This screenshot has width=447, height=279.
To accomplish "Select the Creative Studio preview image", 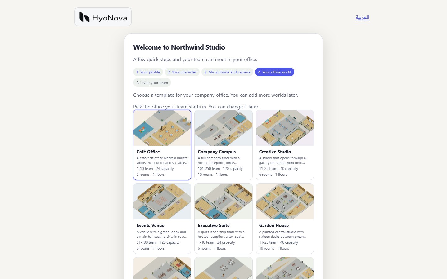I will click(x=285, y=128).
